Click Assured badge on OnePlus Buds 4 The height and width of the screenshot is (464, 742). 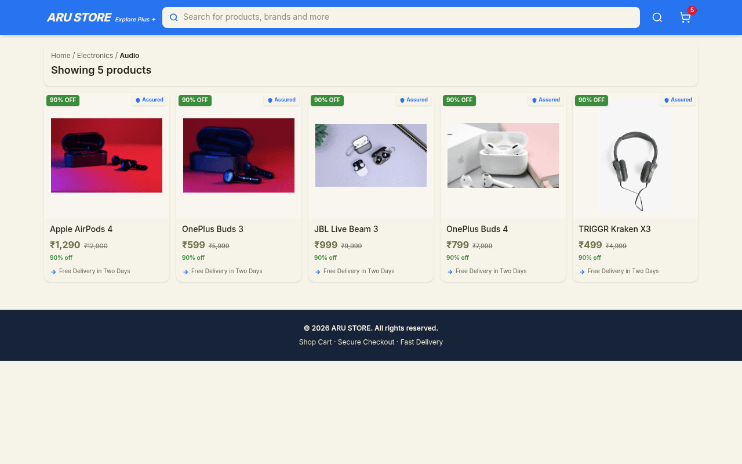(546, 100)
